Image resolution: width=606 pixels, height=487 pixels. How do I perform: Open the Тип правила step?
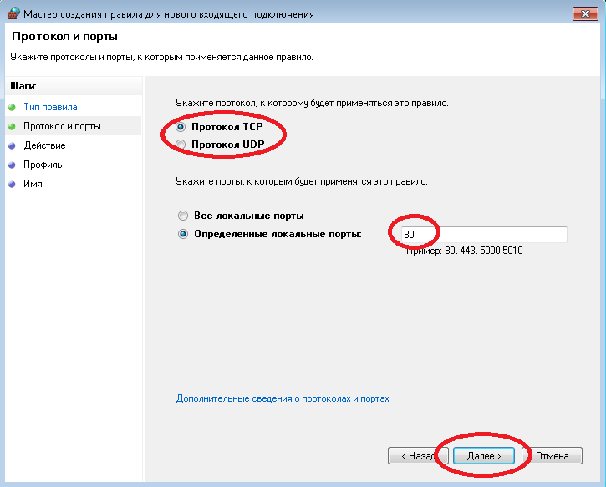click(x=50, y=107)
